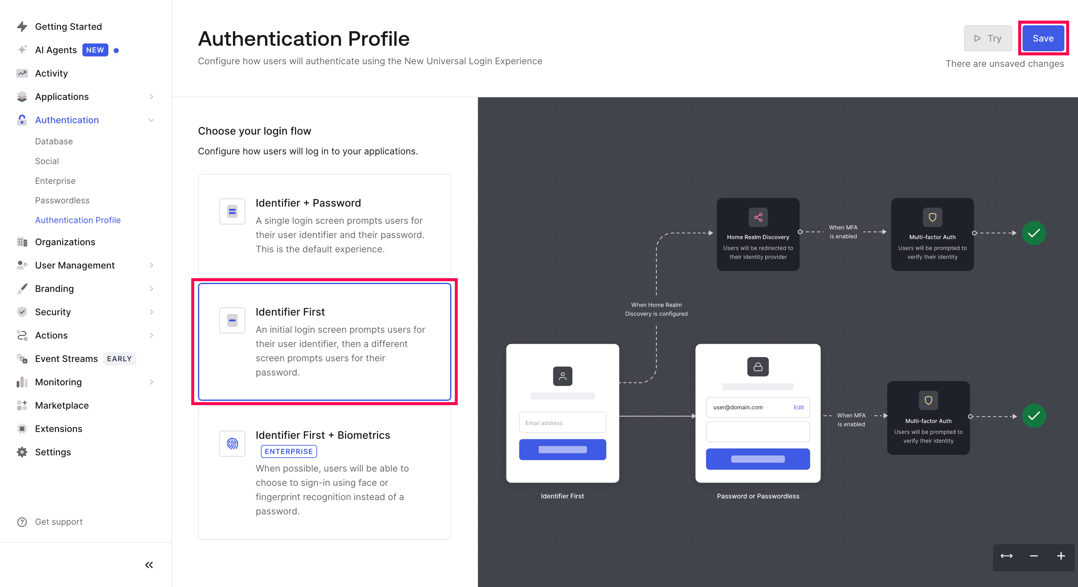Expand the Applications menu chevron
The image size is (1078, 587).
click(151, 97)
